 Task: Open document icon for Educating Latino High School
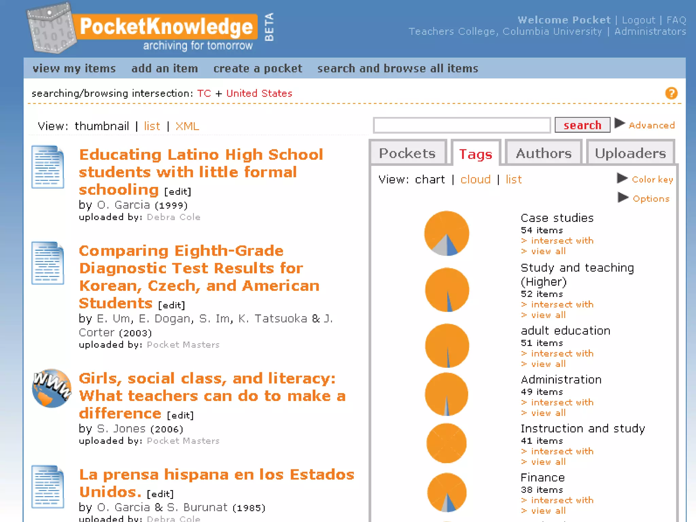coord(48,167)
